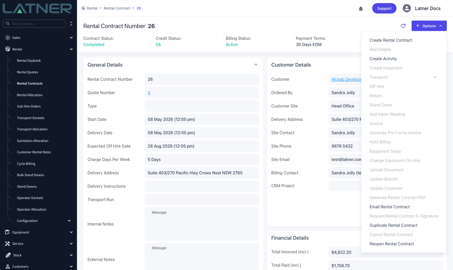Open Transport Allocation in sidebar
Image resolution: width=453 pixels, height=270 pixels.
32,129
